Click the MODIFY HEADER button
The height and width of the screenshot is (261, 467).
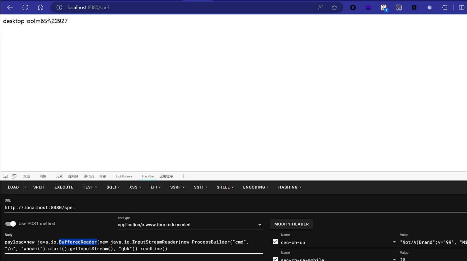tap(291, 224)
